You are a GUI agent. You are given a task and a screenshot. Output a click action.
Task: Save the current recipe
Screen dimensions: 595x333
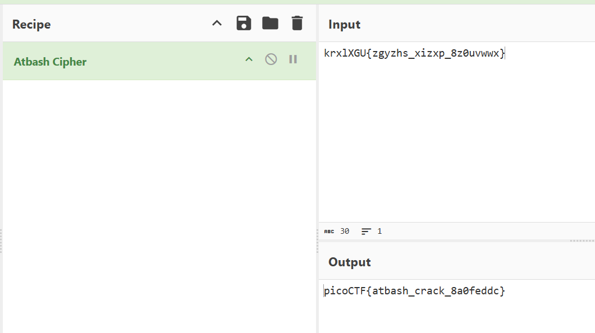244,24
